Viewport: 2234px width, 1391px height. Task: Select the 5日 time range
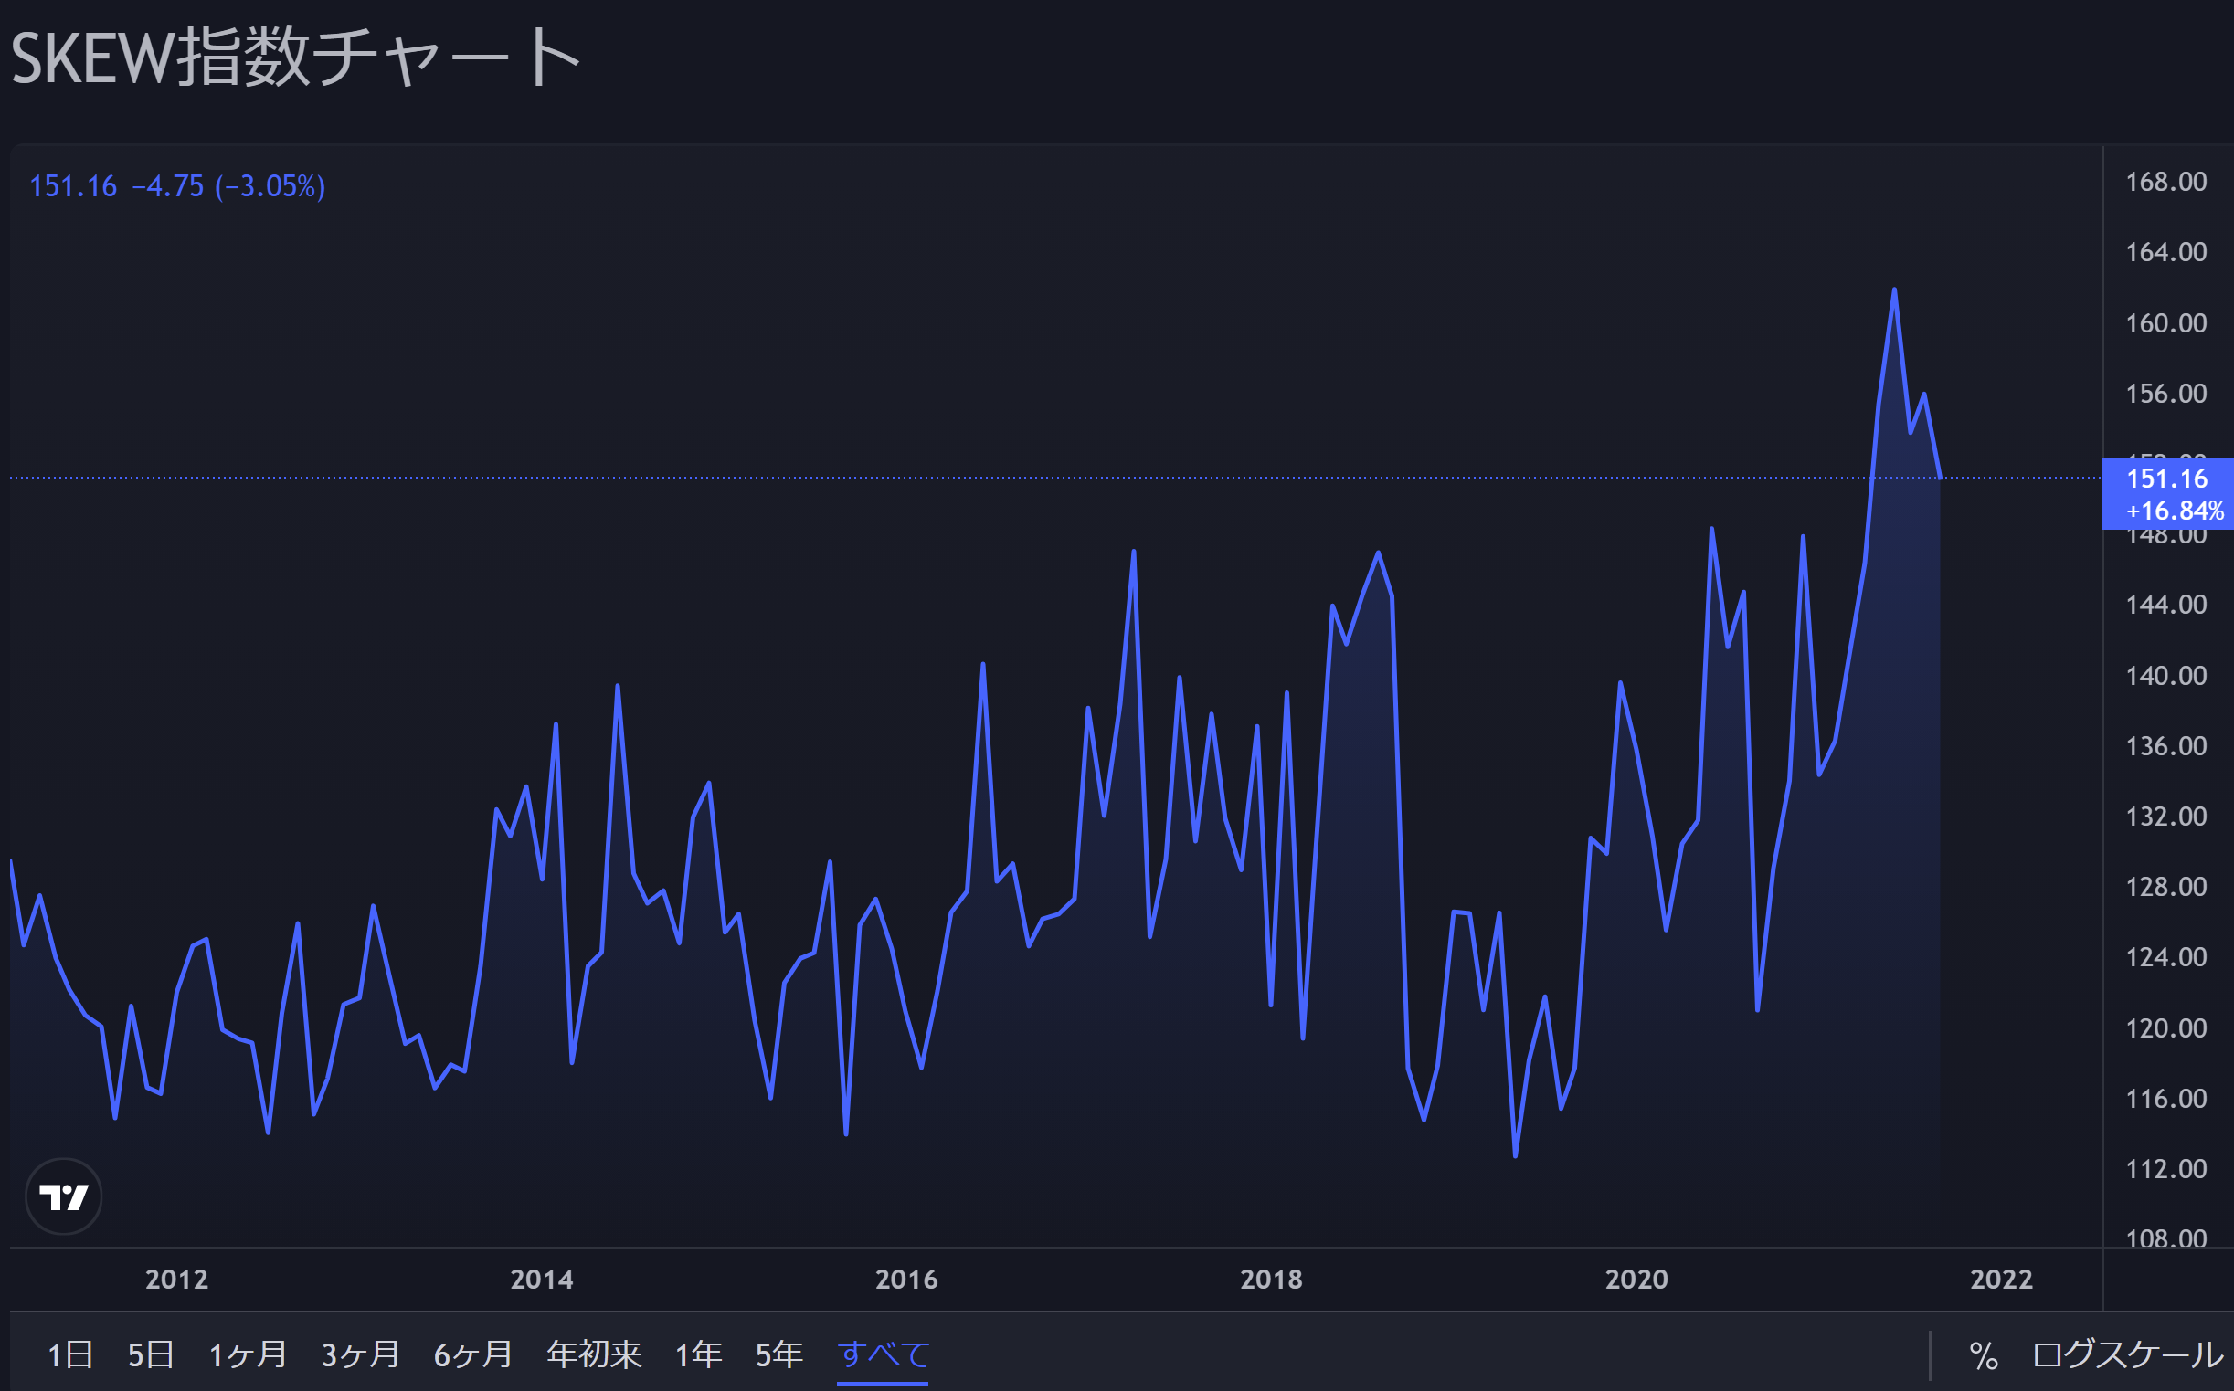pos(151,1354)
